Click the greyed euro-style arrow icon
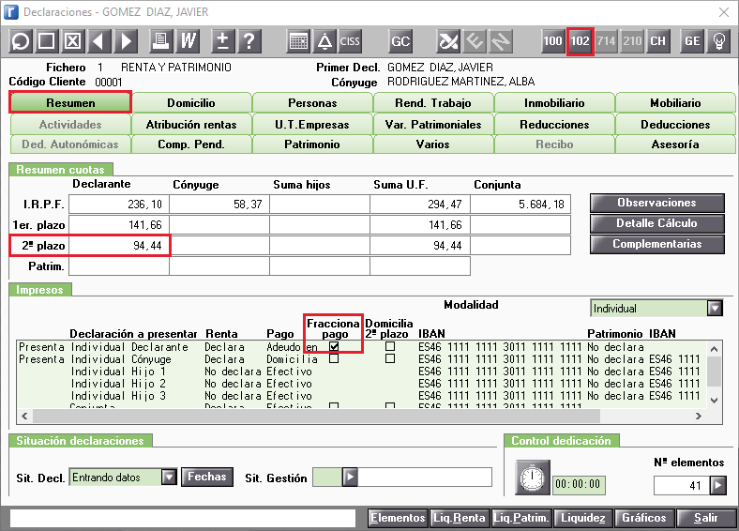Screen dimensions: 739x531 point(475,41)
